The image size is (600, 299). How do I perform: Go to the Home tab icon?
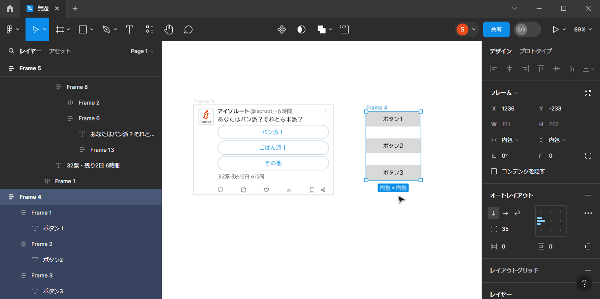tap(10, 8)
